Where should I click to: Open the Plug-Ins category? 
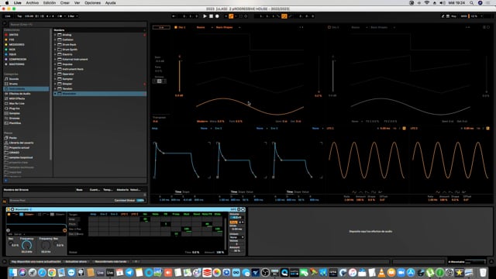(x=14, y=108)
